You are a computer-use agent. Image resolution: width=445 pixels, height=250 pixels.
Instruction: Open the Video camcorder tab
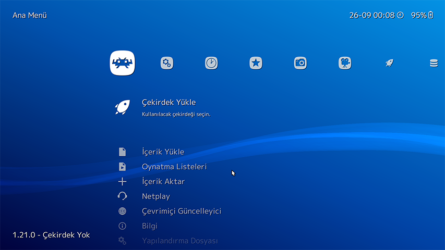tap(344, 63)
